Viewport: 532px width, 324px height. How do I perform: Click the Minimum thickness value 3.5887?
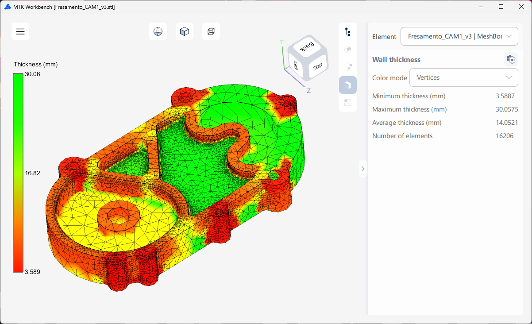click(505, 96)
